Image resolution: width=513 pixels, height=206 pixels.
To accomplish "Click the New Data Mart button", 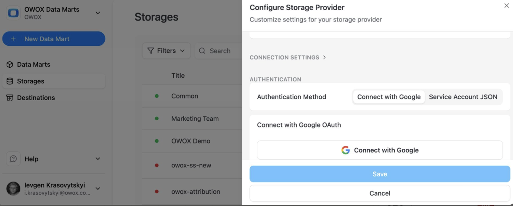I will (x=53, y=39).
